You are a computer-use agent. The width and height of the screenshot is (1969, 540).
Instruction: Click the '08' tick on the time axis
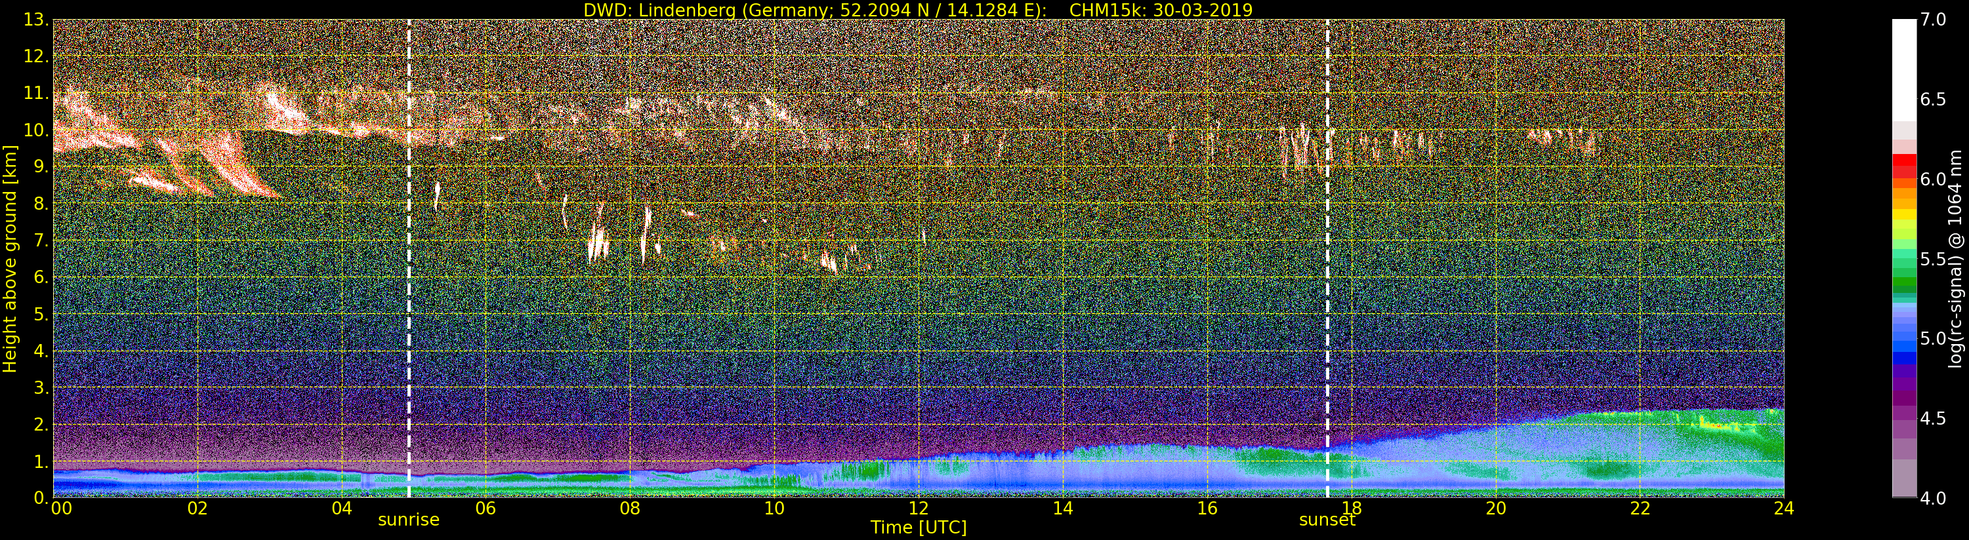[x=630, y=509]
